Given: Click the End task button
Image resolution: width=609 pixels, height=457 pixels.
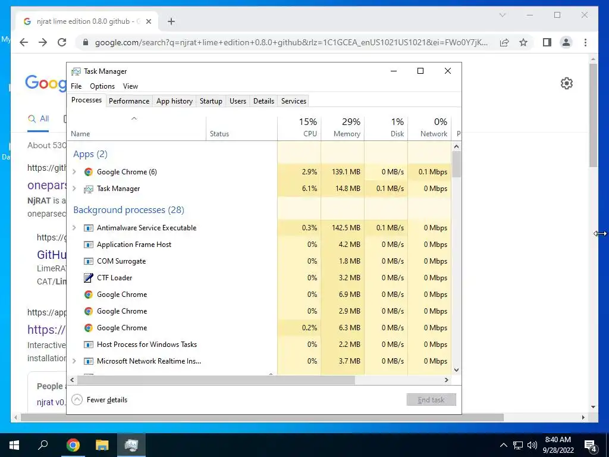Looking at the screenshot, I should click(431, 400).
